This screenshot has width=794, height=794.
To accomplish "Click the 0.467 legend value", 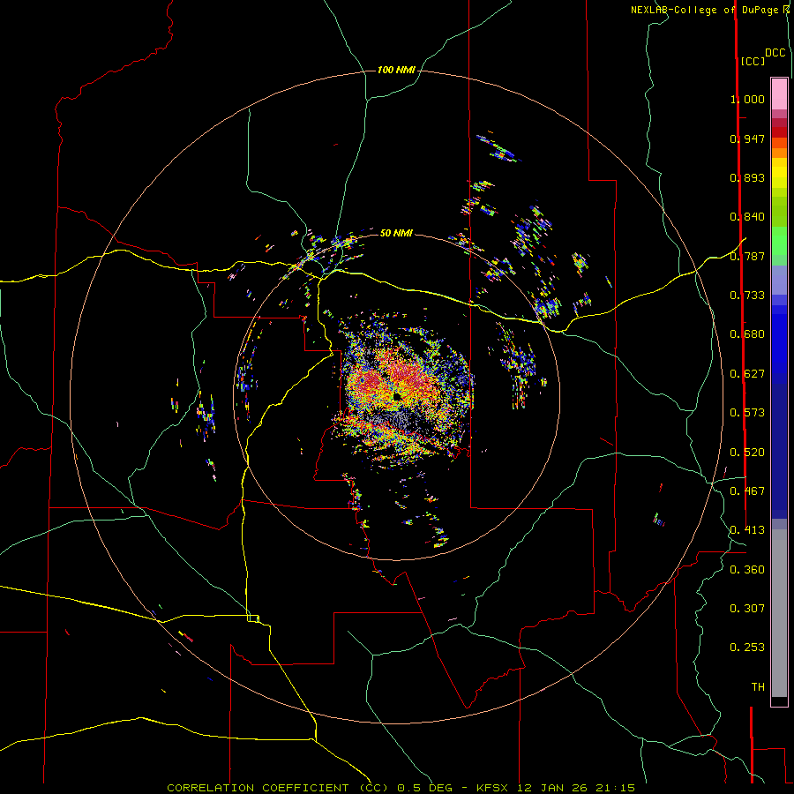I will point(747,491).
